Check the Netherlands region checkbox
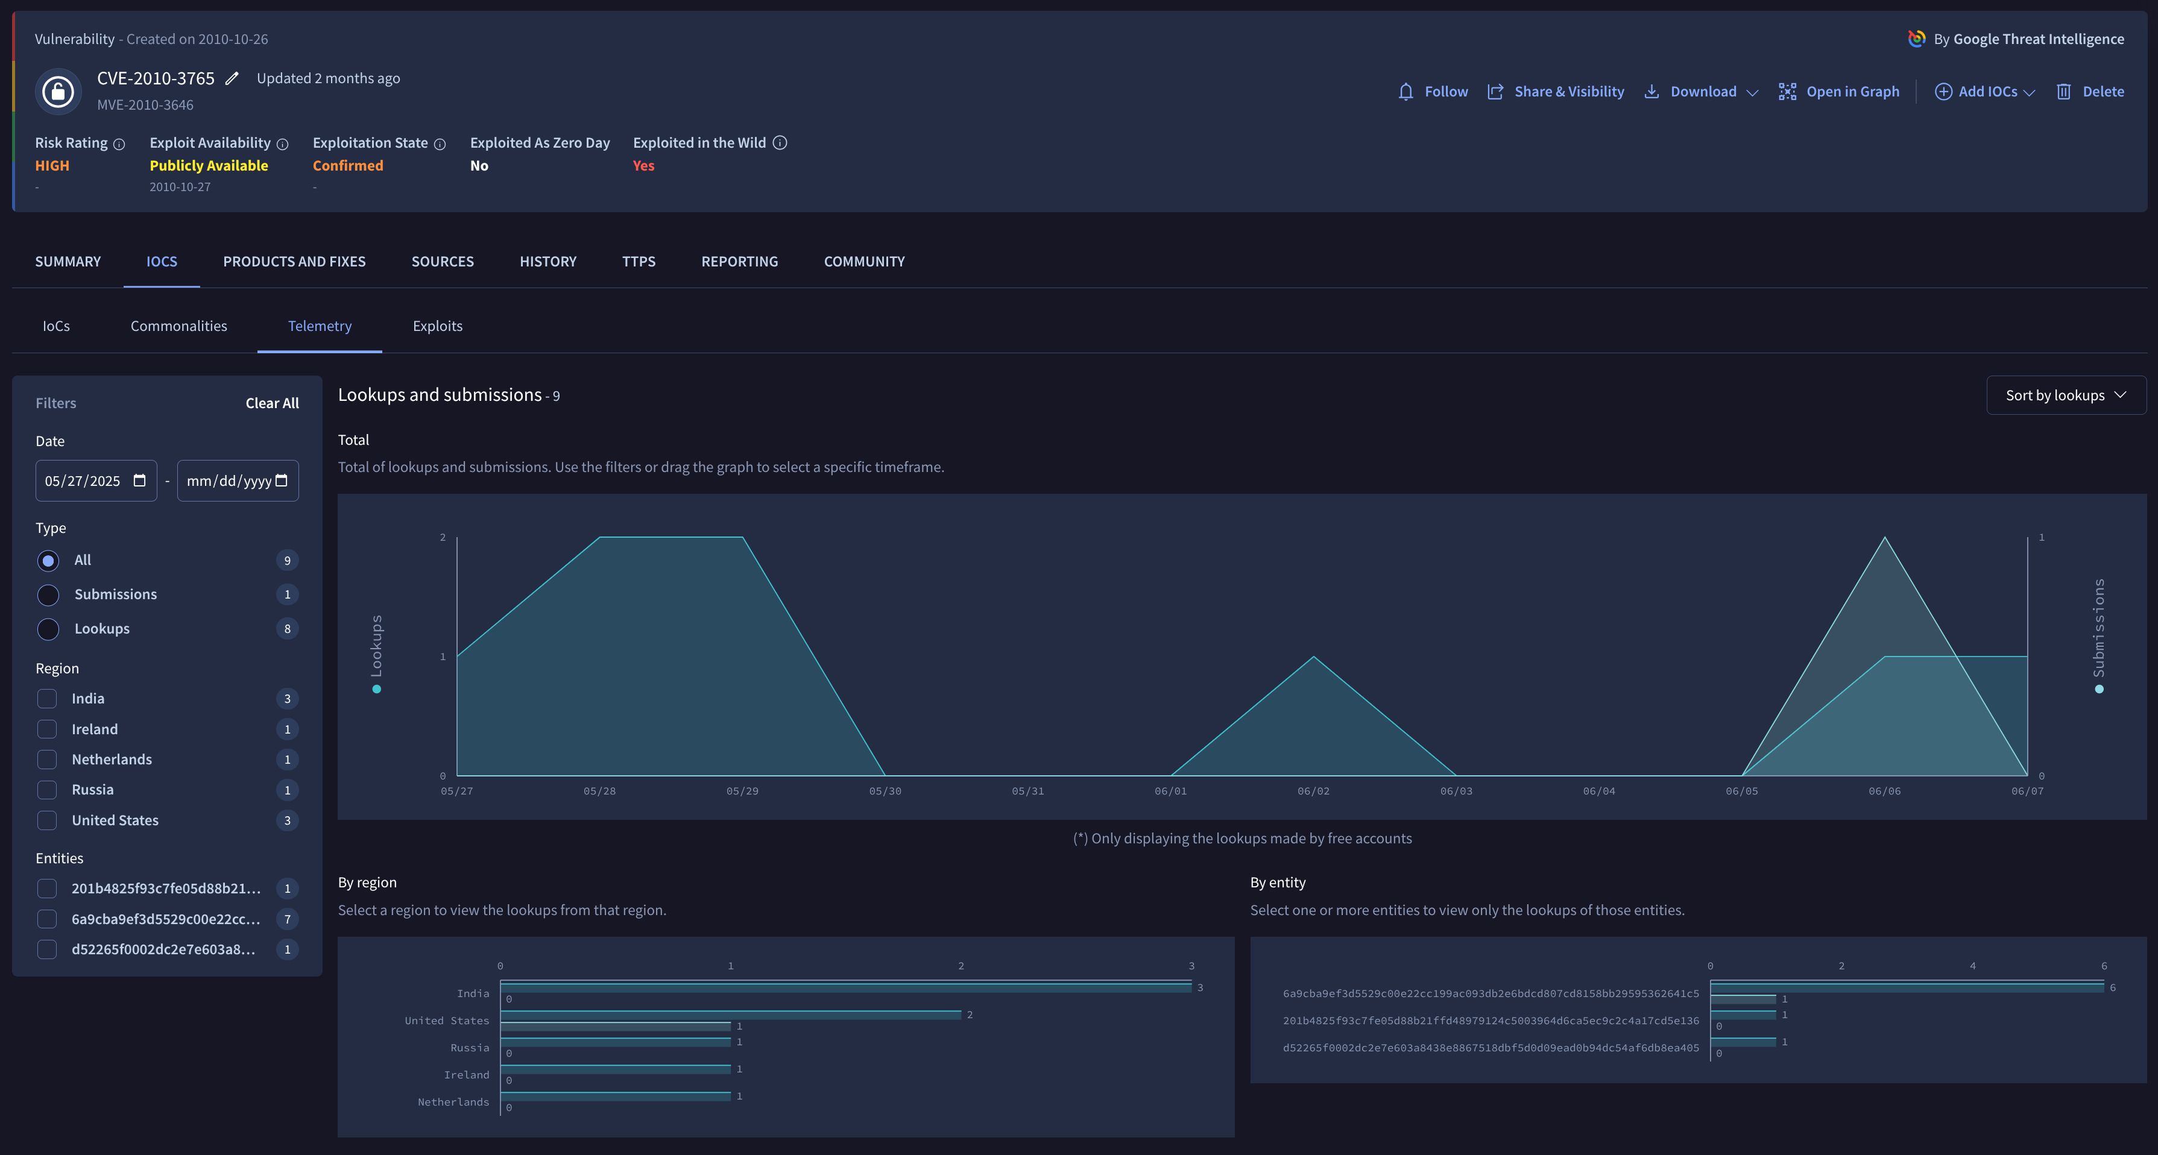Image resolution: width=2158 pixels, height=1155 pixels. 47,760
